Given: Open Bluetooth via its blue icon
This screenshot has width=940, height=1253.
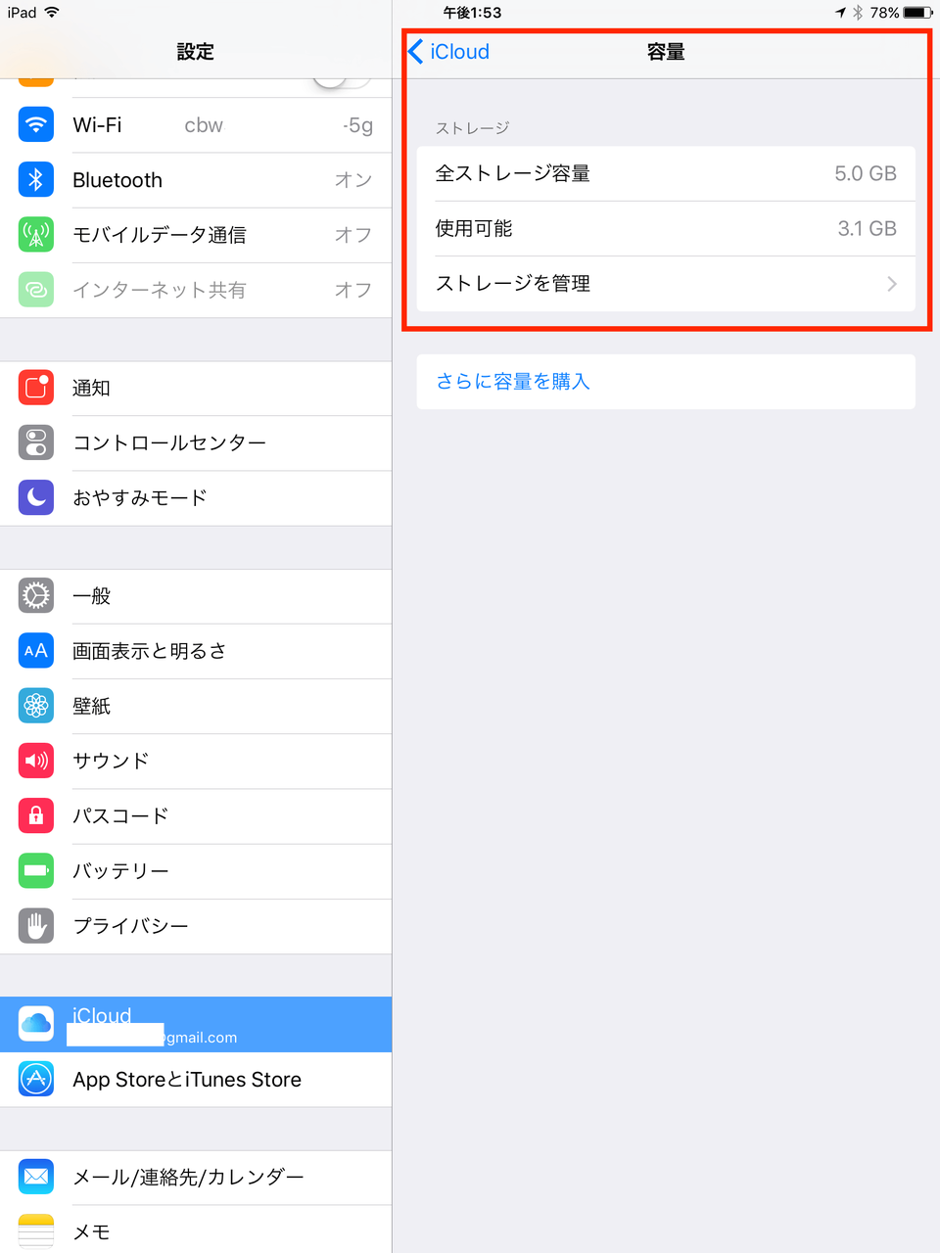Looking at the screenshot, I should (x=36, y=180).
